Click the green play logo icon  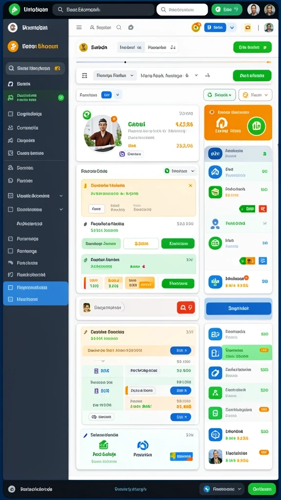[14, 10]
